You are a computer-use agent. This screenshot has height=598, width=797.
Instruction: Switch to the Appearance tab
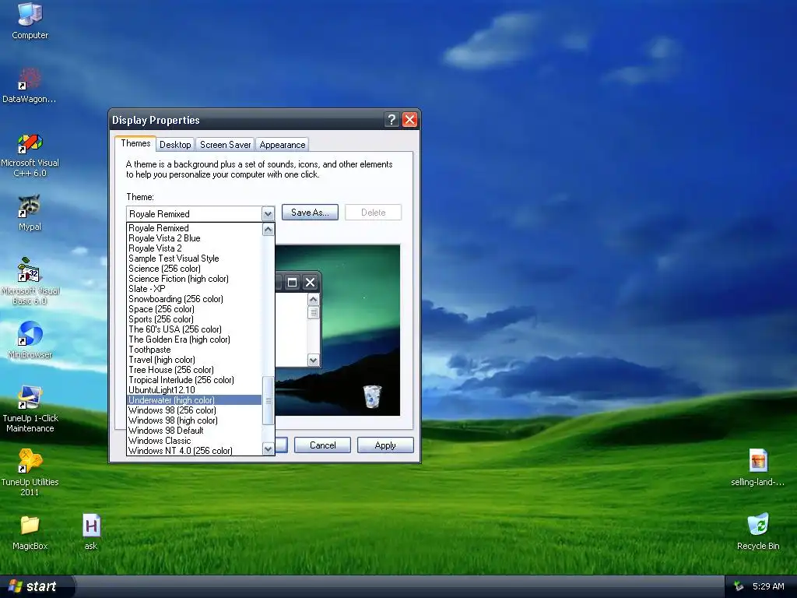coord(282,145)
